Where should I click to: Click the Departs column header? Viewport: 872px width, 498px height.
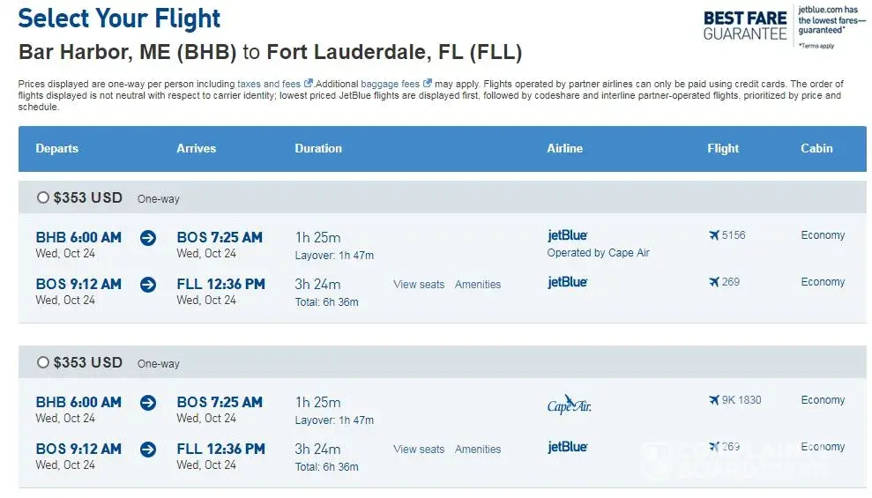pos(57,149)
